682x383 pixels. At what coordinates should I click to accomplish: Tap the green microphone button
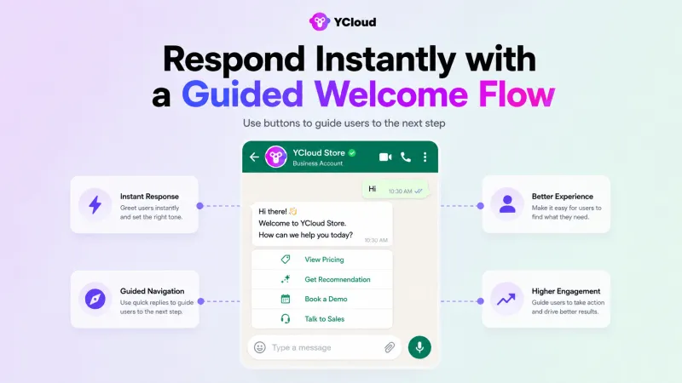click(419, 347)
